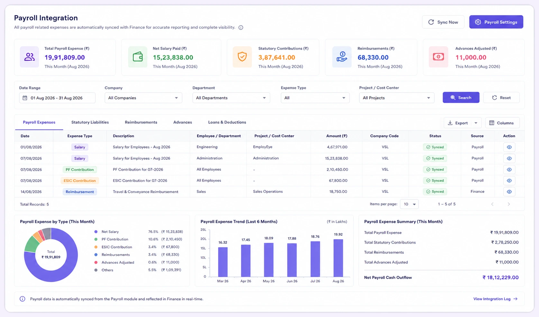This screenshot has height=317, width=539.
Task: Click the ESIC Contribution expense type tag
Action: 79,181
